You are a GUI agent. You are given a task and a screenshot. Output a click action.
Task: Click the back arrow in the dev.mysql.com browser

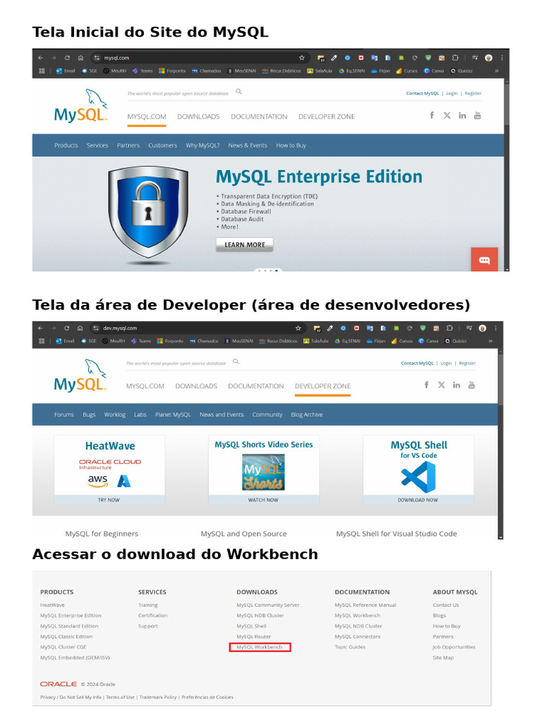click(x=40, y=328)
